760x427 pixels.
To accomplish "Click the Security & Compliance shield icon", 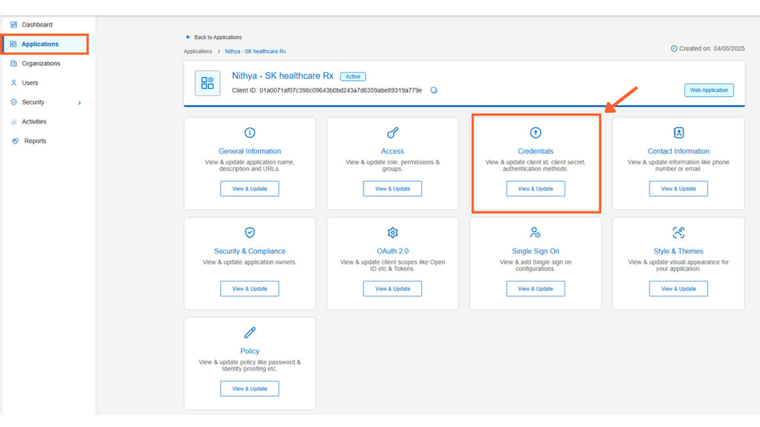I will 250,232.
